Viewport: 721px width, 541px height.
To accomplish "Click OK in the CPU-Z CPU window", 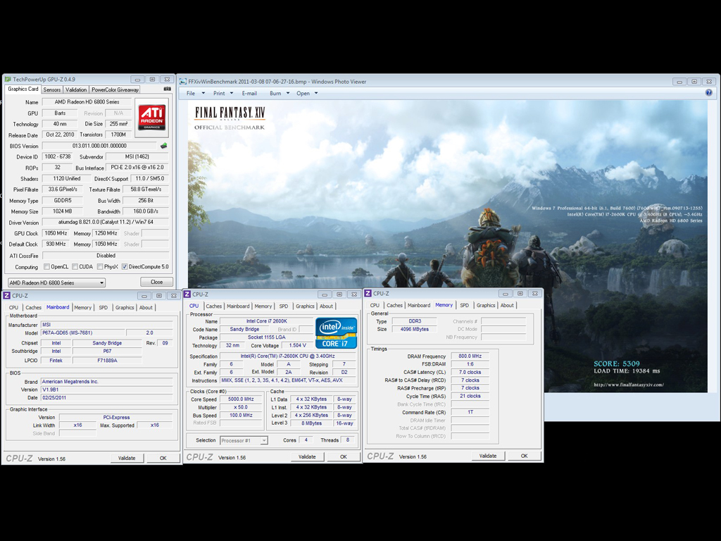I will click(344, 456).
